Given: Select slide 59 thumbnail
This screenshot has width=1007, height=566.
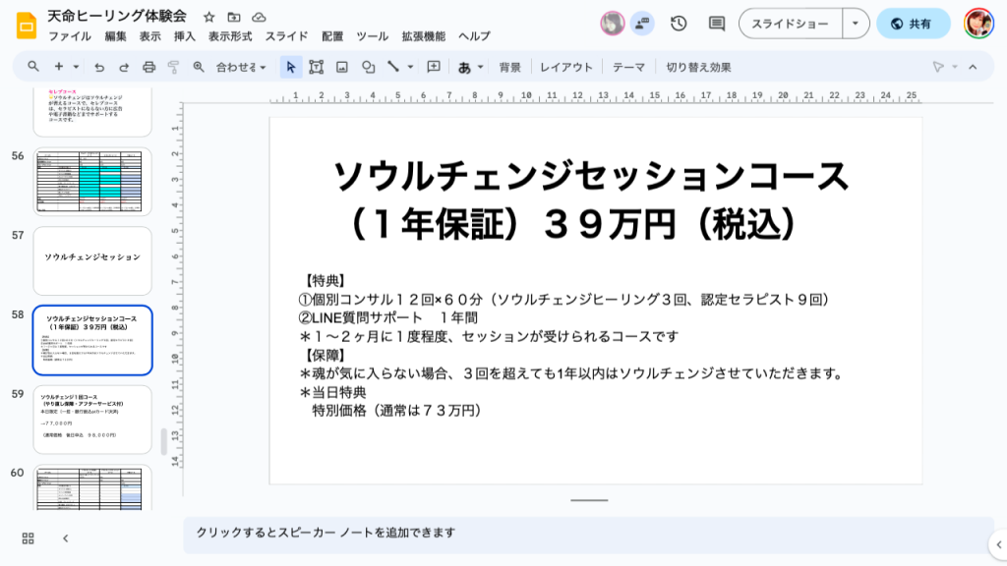Looking at the screenshot, I should pos(92,420).
